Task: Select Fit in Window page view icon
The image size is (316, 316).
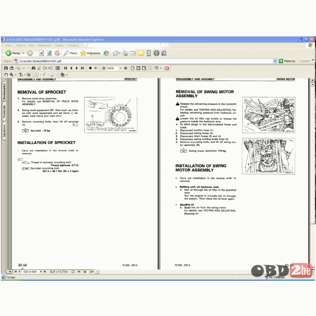Action: 138,68
